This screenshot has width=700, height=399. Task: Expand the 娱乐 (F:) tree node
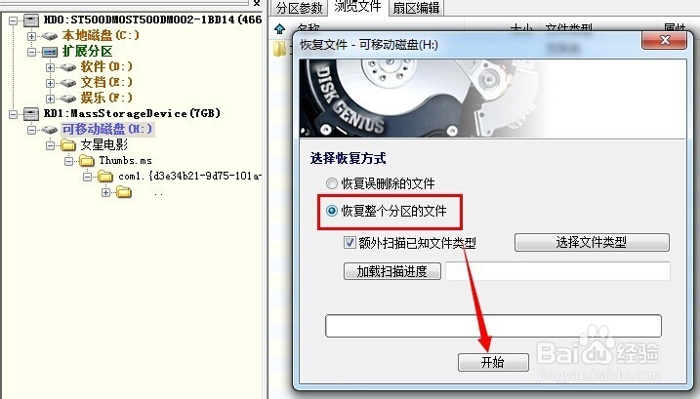pos(50,99)
